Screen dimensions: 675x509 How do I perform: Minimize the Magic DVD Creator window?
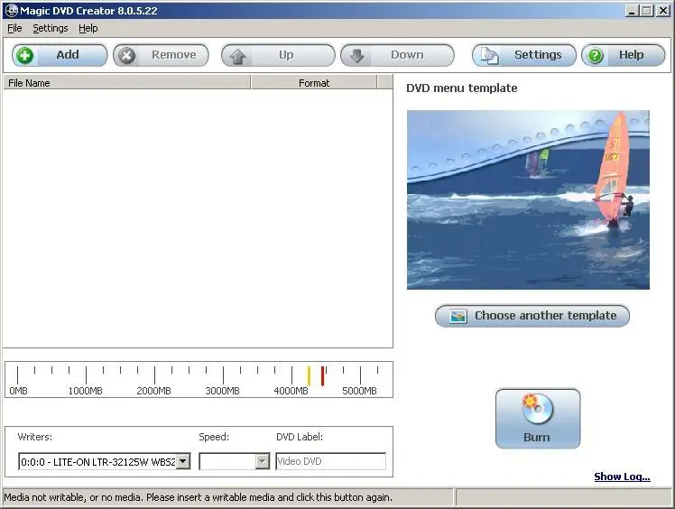(632, 11)
